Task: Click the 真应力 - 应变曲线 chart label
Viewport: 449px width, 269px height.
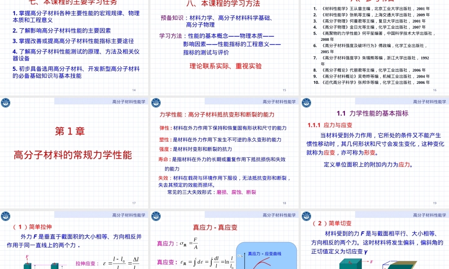Action: 264,254
